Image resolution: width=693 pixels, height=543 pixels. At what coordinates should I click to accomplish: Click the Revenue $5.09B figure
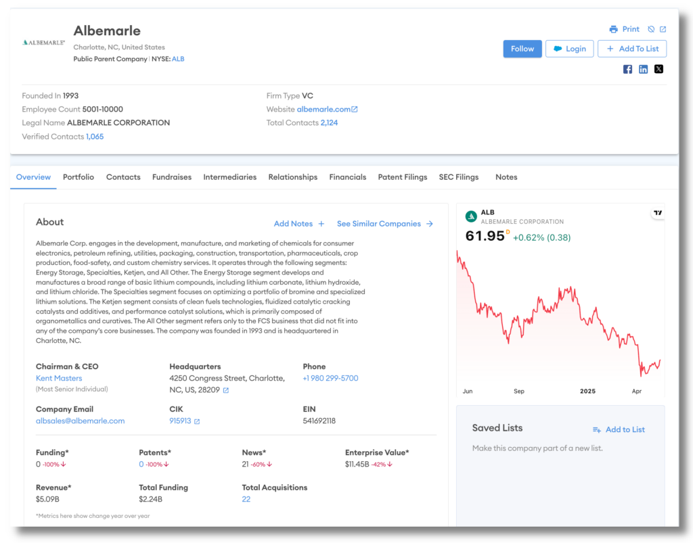click(48, 499)
